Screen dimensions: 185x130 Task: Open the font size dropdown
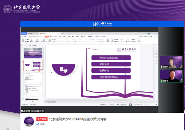coord(70,39)
